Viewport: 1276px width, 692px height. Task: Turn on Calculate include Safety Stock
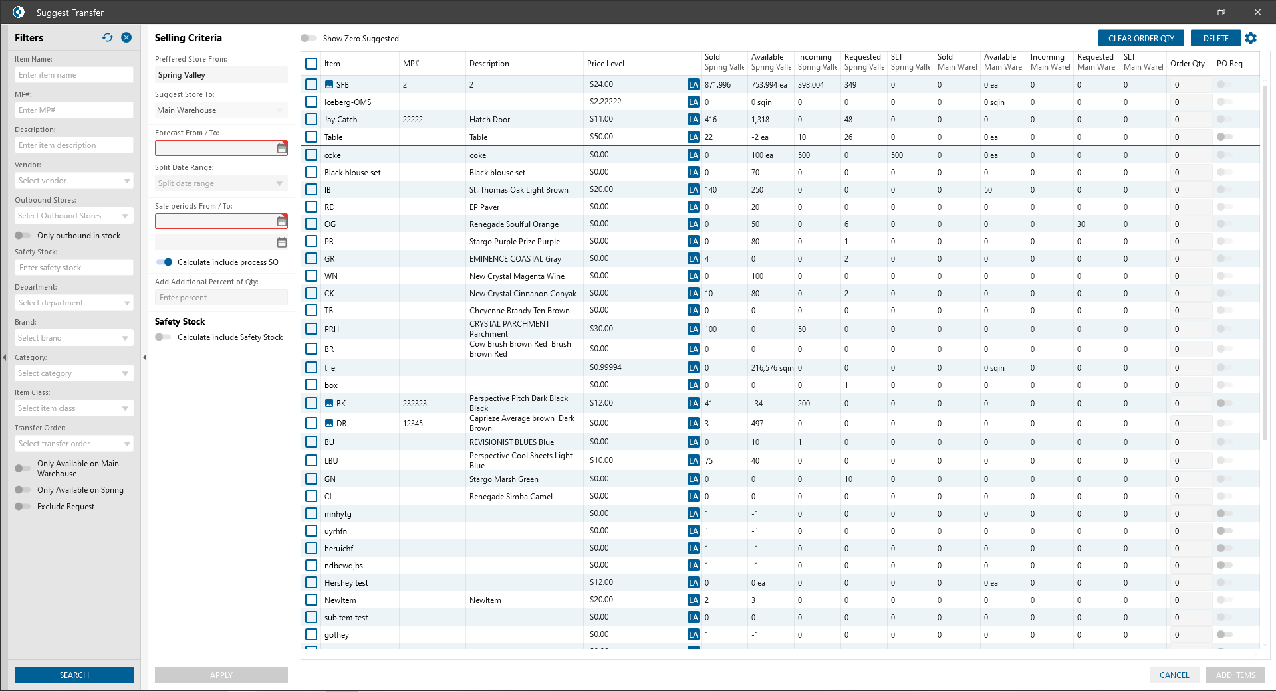click(163, 337)
